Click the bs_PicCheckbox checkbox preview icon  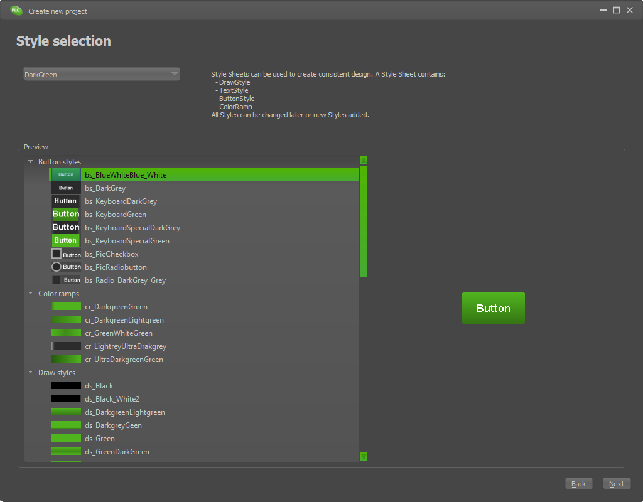[57, 254]
